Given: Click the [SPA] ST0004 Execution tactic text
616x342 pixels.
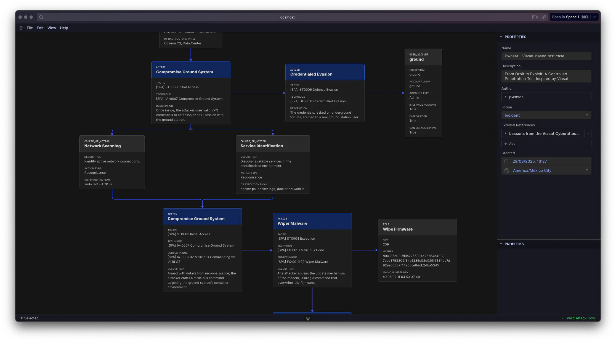Looking at the screenshot, I should 296,239.
